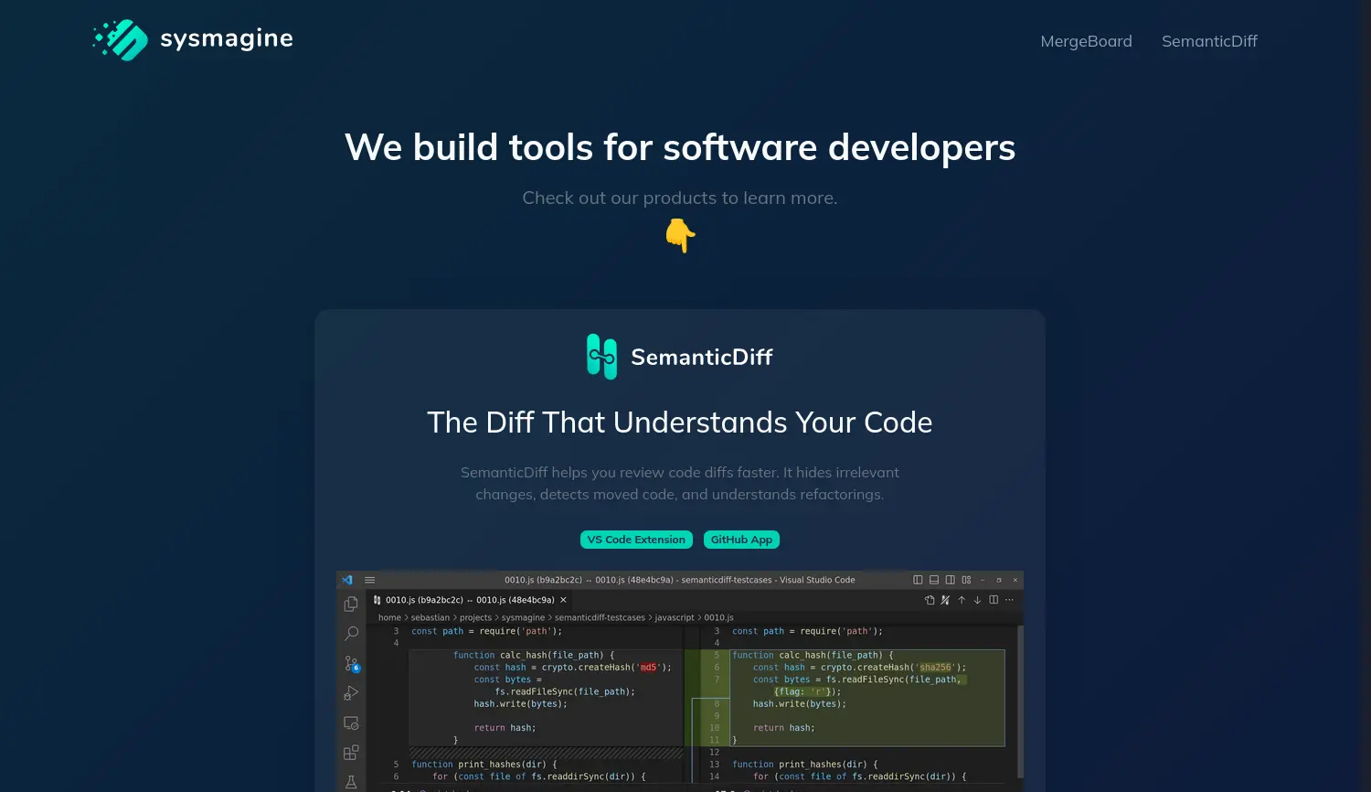Go to next change arrow

coord(977,600)
